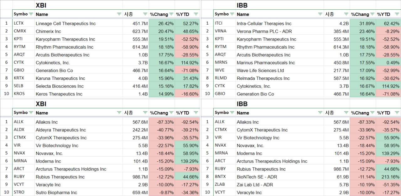Click the 242.2M market cap cell
Viewport: 401px width, 196px height.
pos(136,130)
